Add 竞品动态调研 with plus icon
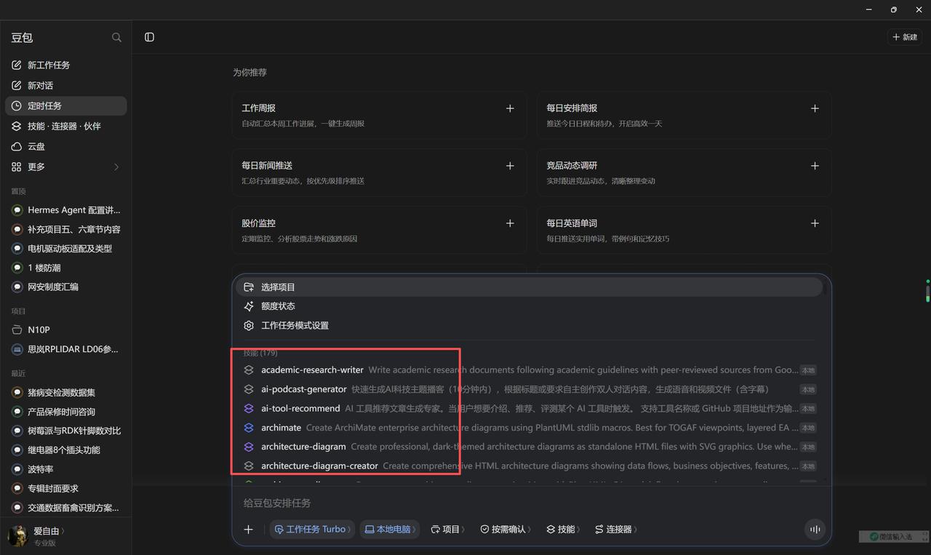The height and width of the screenshot is (555, 931). click(x=815, y=166)
